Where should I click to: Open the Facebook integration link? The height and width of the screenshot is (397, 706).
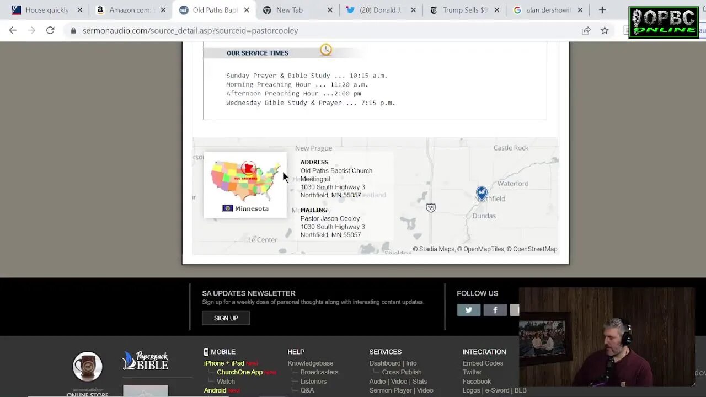click(x=477, y=382)
